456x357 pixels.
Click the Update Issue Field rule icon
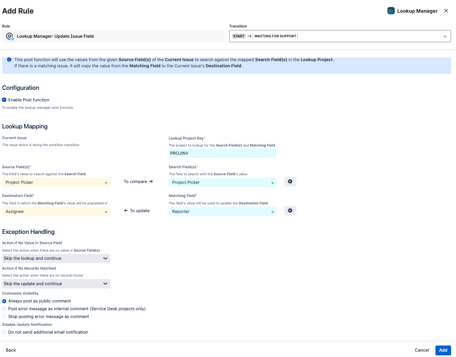(9, 36)
